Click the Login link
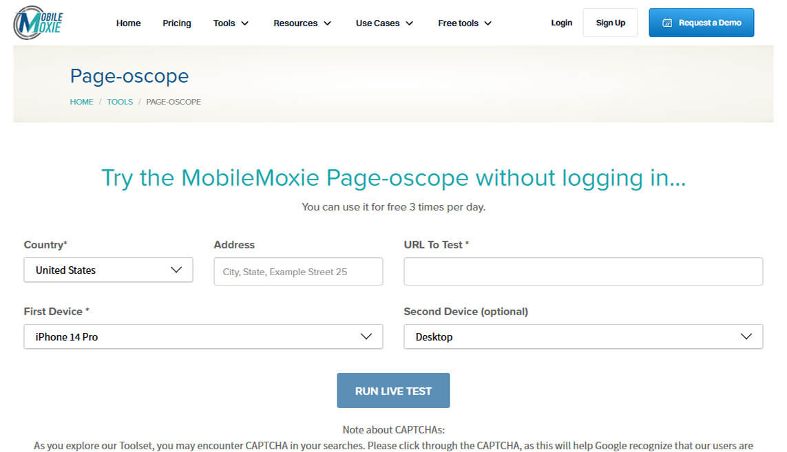 tap(561, 23)
